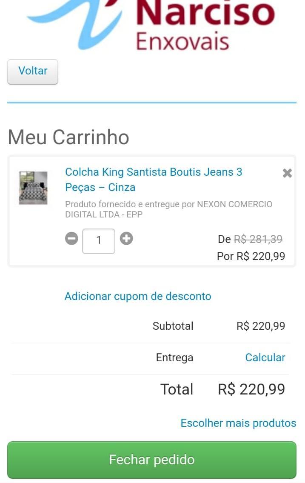The width and height of the screenshot is (305, 483).
Task: Click the Entrega label
Action: (x=174, y=357)
